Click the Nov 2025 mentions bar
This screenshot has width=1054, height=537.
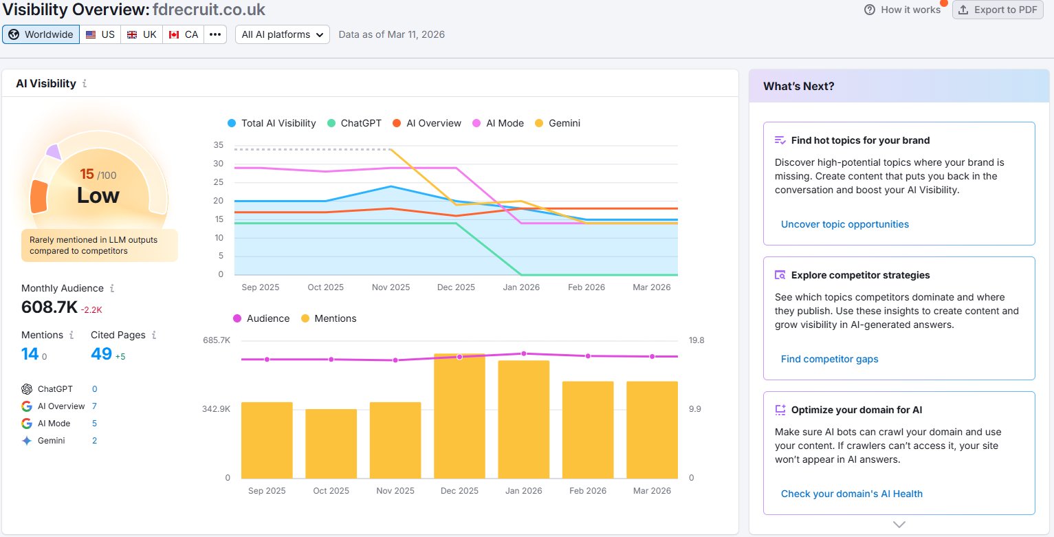[395, 440]
